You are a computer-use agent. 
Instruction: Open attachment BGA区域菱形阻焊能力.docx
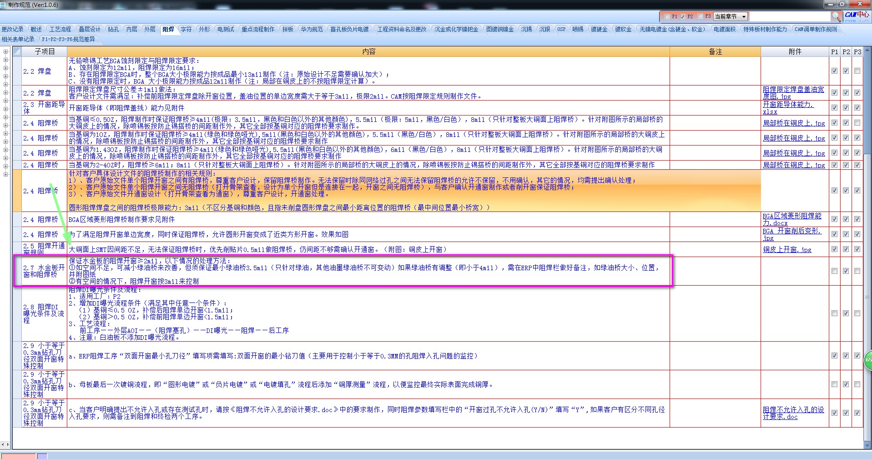click(x=792, y=219)
